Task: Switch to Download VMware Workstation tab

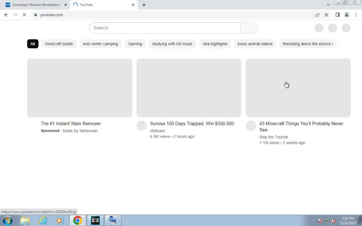Action: [35, 5]
